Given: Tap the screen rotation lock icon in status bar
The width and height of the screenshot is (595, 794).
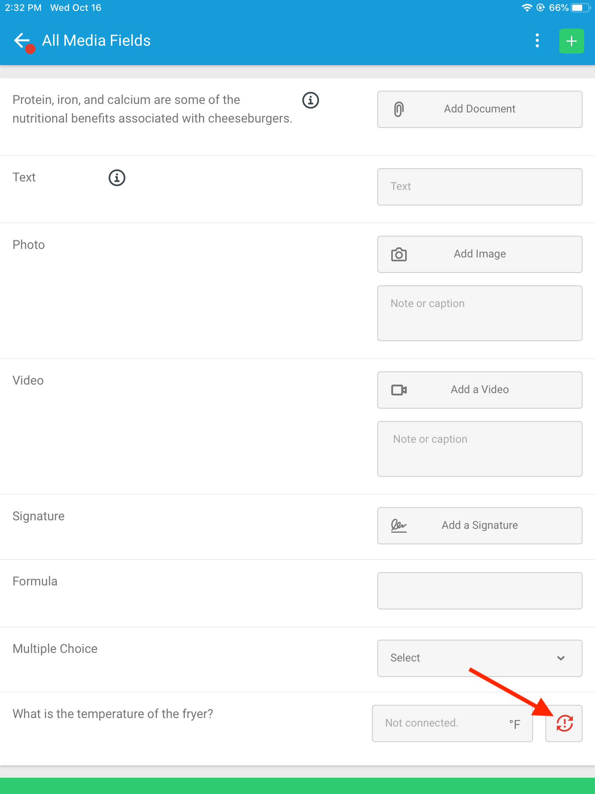Looking at the screenshot, I should click(x=541, y=8).
